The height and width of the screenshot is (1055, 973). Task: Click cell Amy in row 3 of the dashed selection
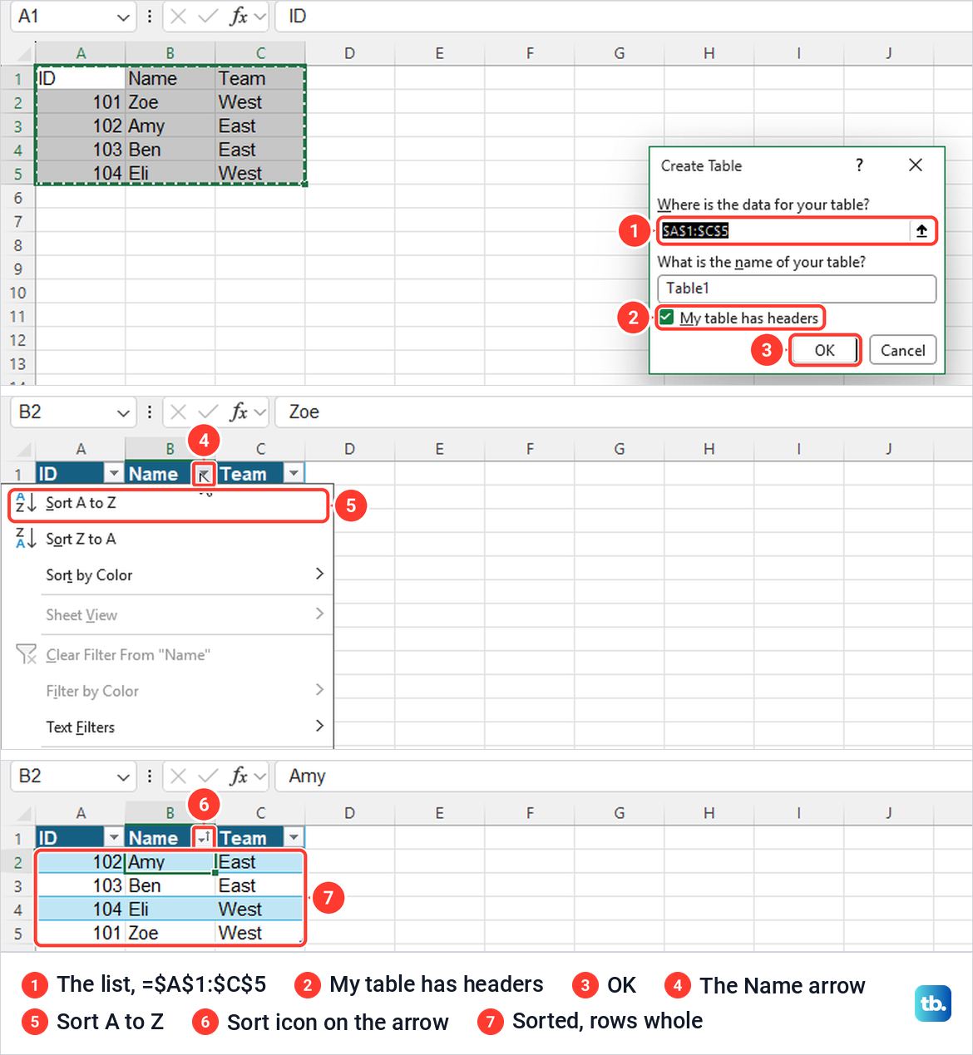[x=170, y=126]
